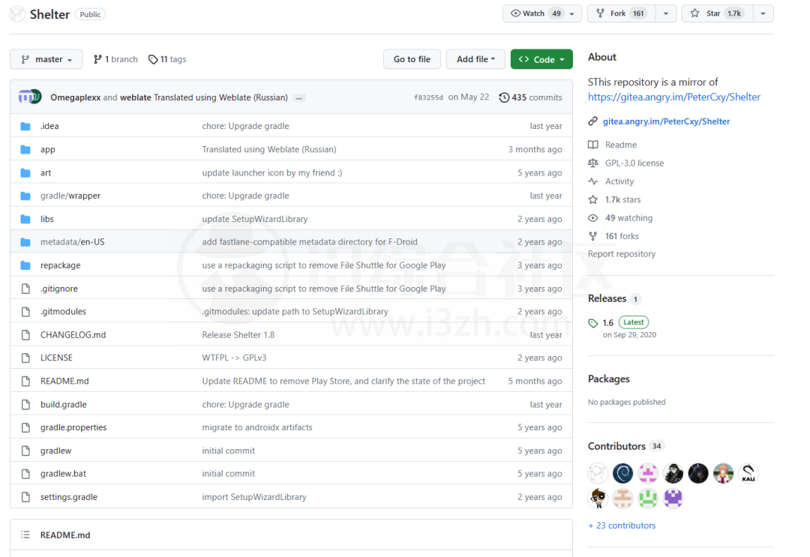Click the Fork button

point(622,13)
